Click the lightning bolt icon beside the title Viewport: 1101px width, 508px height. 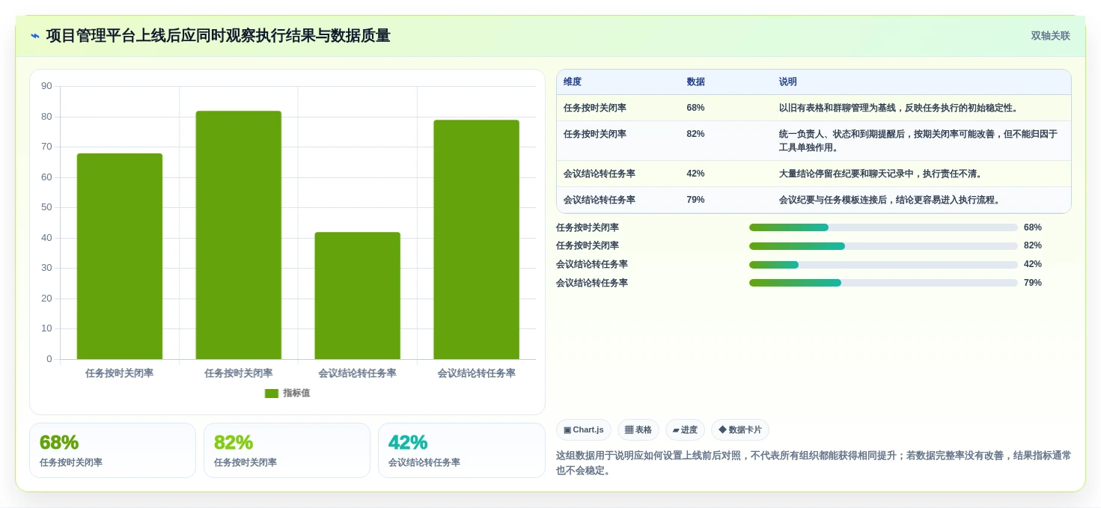pos(35,36)
